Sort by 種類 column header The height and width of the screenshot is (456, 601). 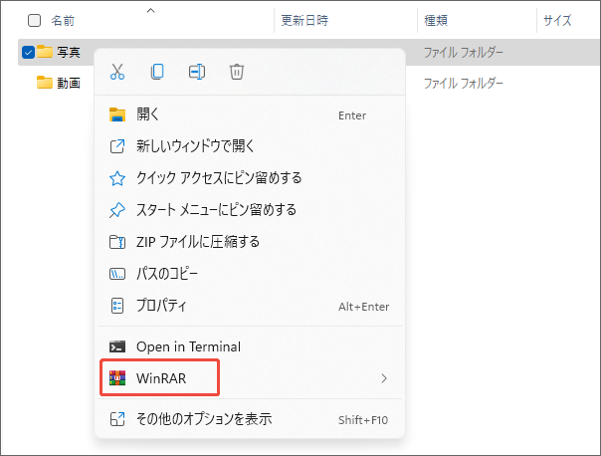point(436,20)
